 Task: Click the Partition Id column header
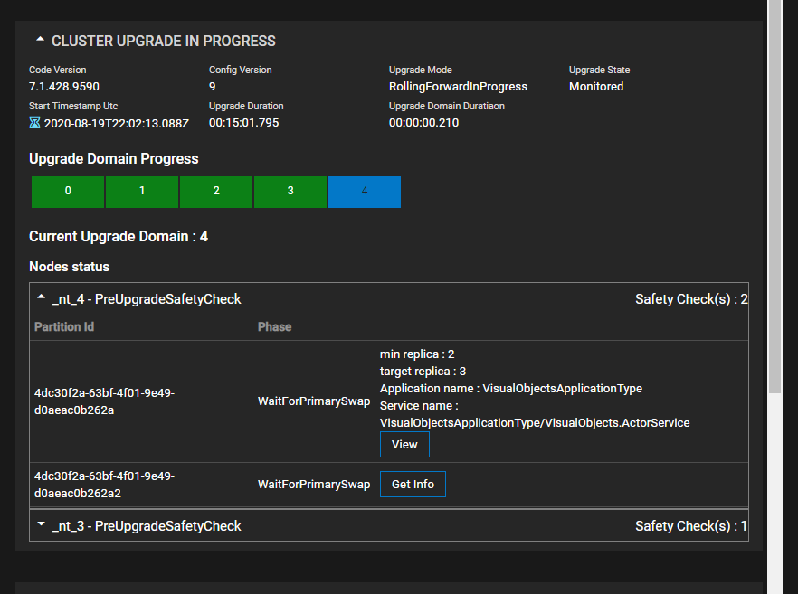[63, 326]
